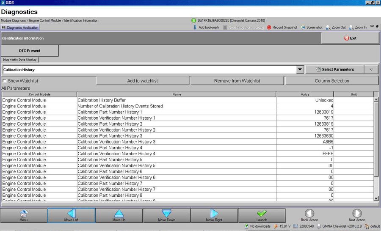Click the Zoom In magnifier
381x231 pixels.
(351, 27)
